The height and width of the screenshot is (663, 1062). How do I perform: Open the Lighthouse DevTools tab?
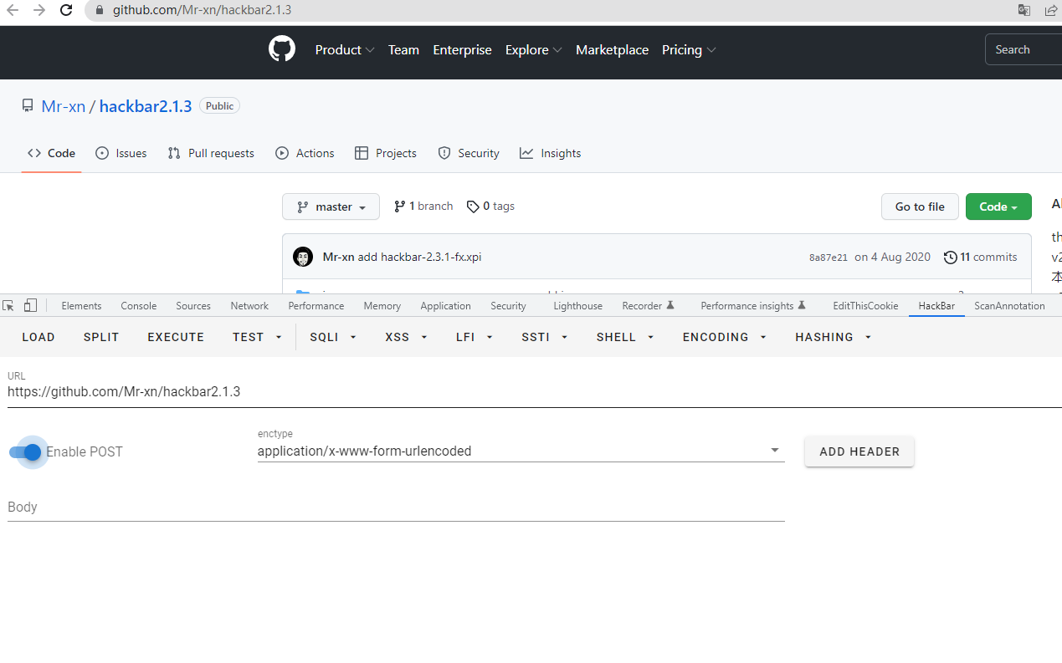(578, 306)
